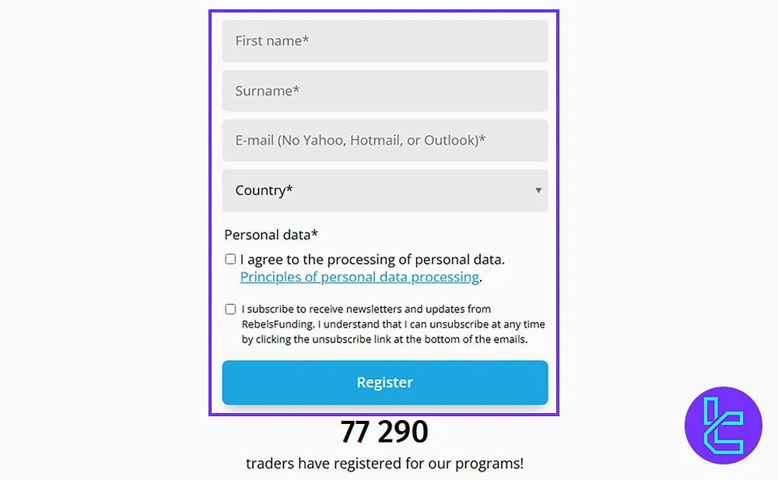Image resolution: width=778 pixels, height=480 pixels.
Task: Focus the First name input field
Action: [384, 41]
